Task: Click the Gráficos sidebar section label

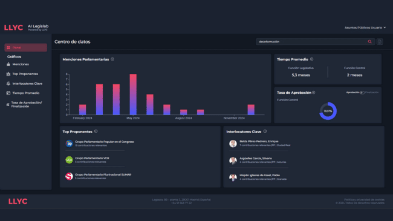Action: [x=14, y=57]
